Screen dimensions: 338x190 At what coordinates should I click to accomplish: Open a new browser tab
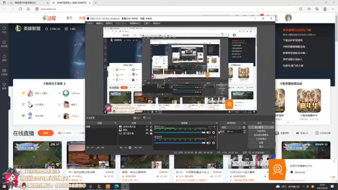coord(95,3)
